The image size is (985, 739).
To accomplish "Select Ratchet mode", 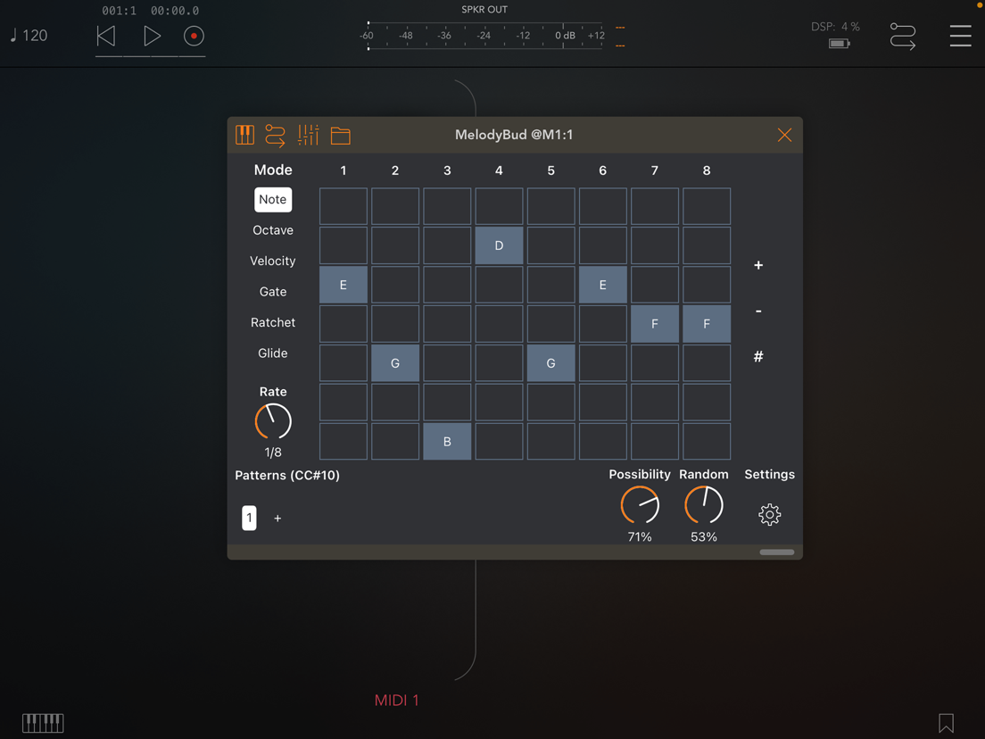I will [x=273, y=322].
